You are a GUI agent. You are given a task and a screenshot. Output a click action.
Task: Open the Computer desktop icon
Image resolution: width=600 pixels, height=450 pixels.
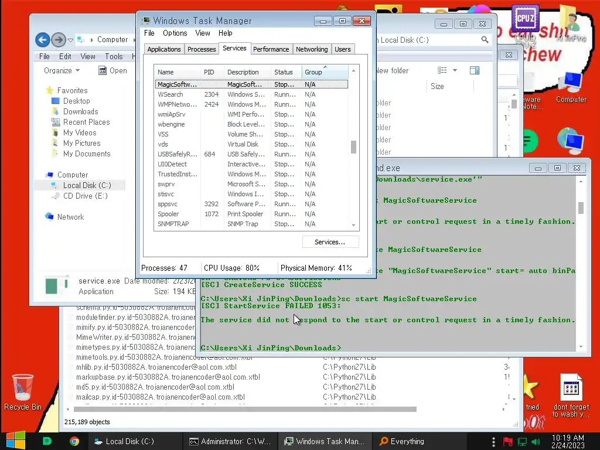pyautogui.click(x=571, y=87)
